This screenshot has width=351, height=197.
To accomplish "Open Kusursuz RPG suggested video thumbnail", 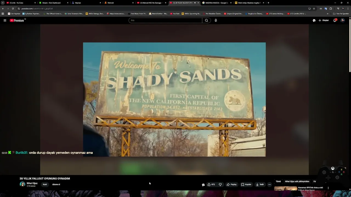I will 286,188.
